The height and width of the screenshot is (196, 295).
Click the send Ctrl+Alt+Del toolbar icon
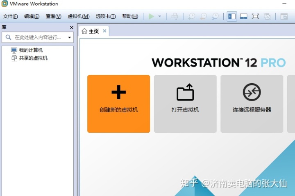click(175, 16)
